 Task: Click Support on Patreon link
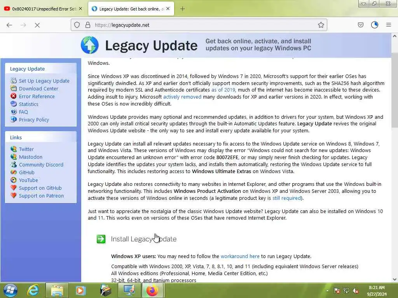click(41, 196)
